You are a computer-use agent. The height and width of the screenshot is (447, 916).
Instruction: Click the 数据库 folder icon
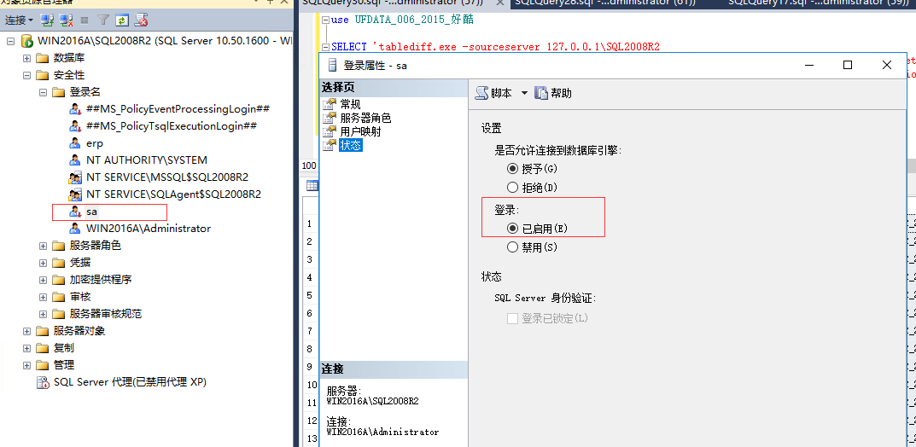tap(42, 58)
